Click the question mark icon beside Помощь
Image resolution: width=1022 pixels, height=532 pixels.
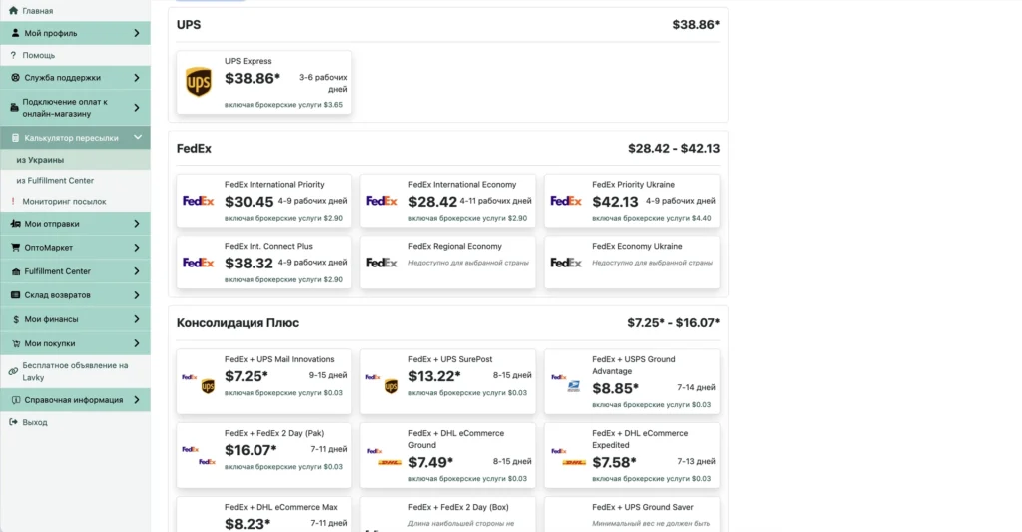(x=13, y=55)
